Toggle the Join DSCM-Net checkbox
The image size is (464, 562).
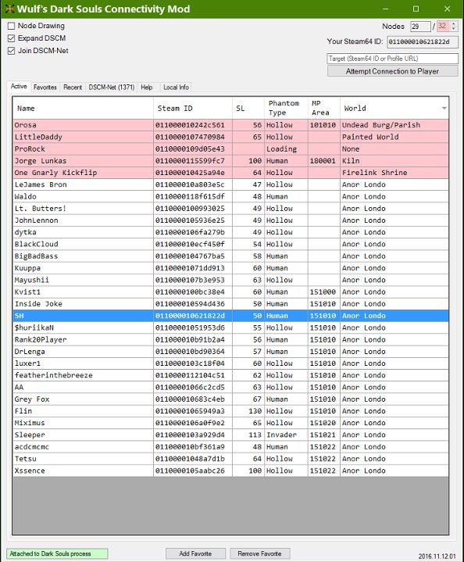12,51
